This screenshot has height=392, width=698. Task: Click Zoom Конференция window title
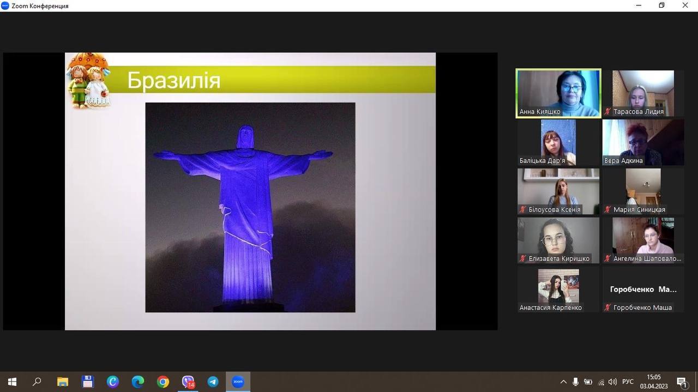(x=40, y=6)
